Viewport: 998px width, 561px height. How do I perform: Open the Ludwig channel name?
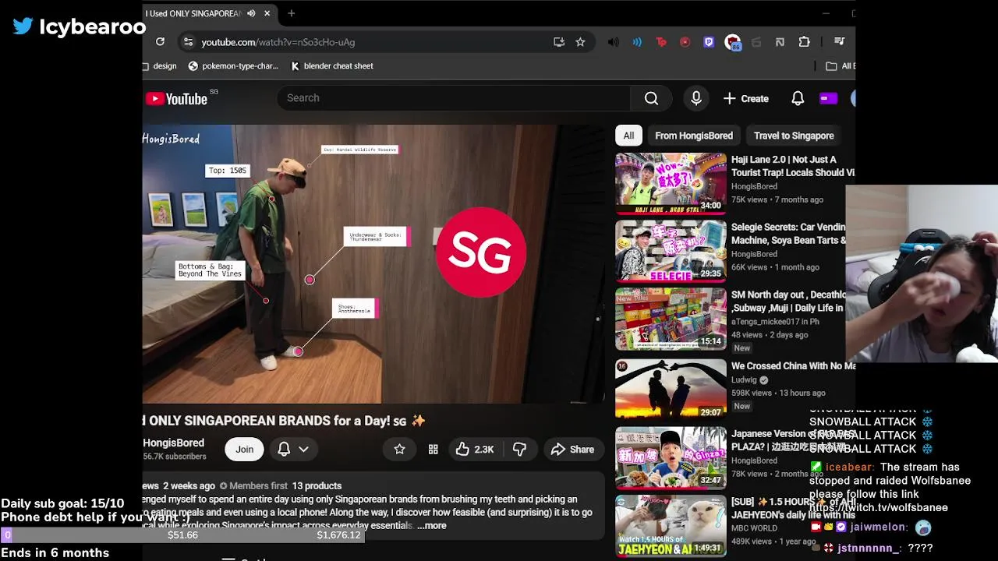(x=744, y=380)
